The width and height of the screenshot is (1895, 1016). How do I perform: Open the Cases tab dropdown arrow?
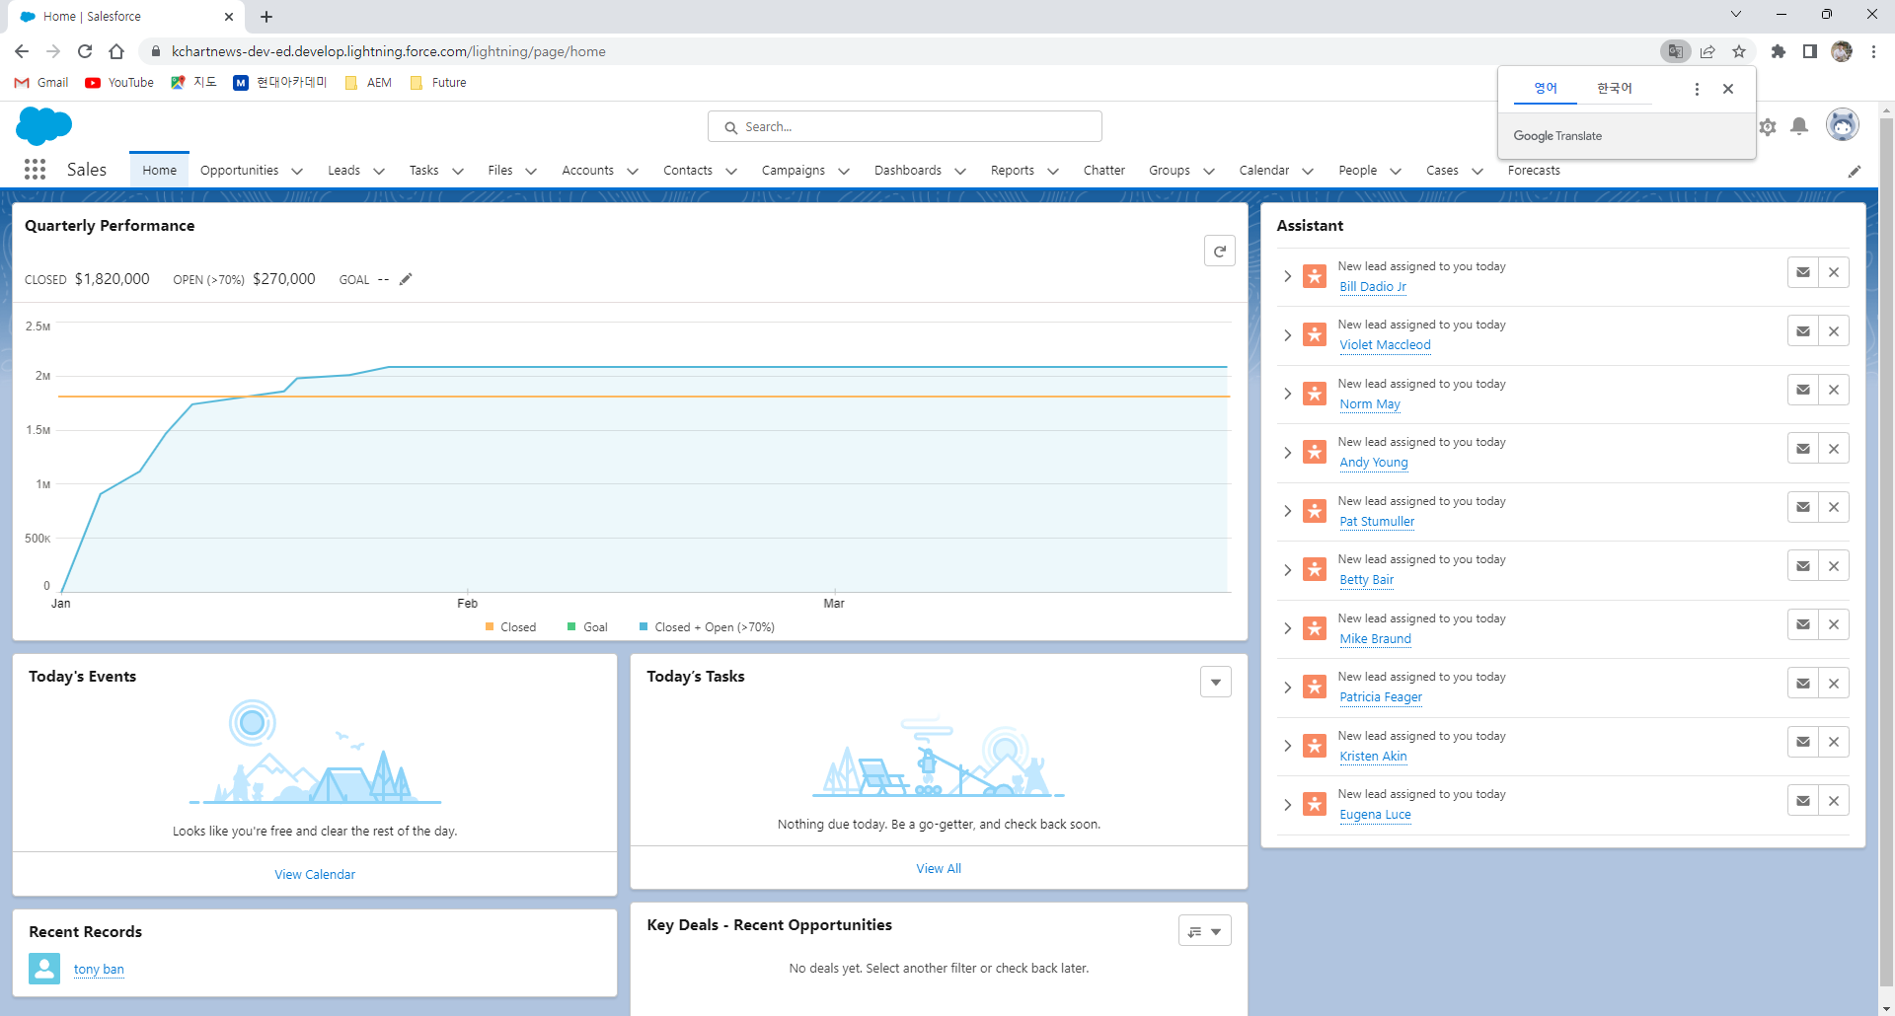[x=1478, y=171]
